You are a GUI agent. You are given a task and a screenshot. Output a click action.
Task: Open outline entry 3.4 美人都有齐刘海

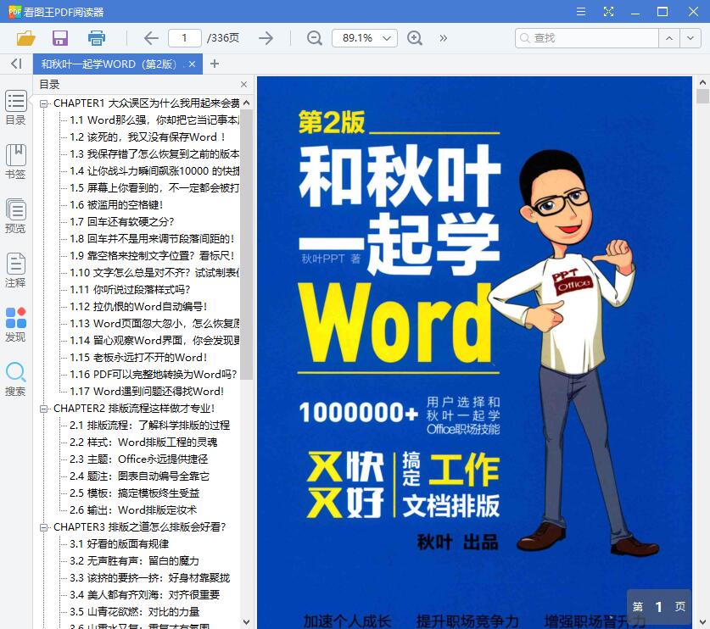[144, 595]
